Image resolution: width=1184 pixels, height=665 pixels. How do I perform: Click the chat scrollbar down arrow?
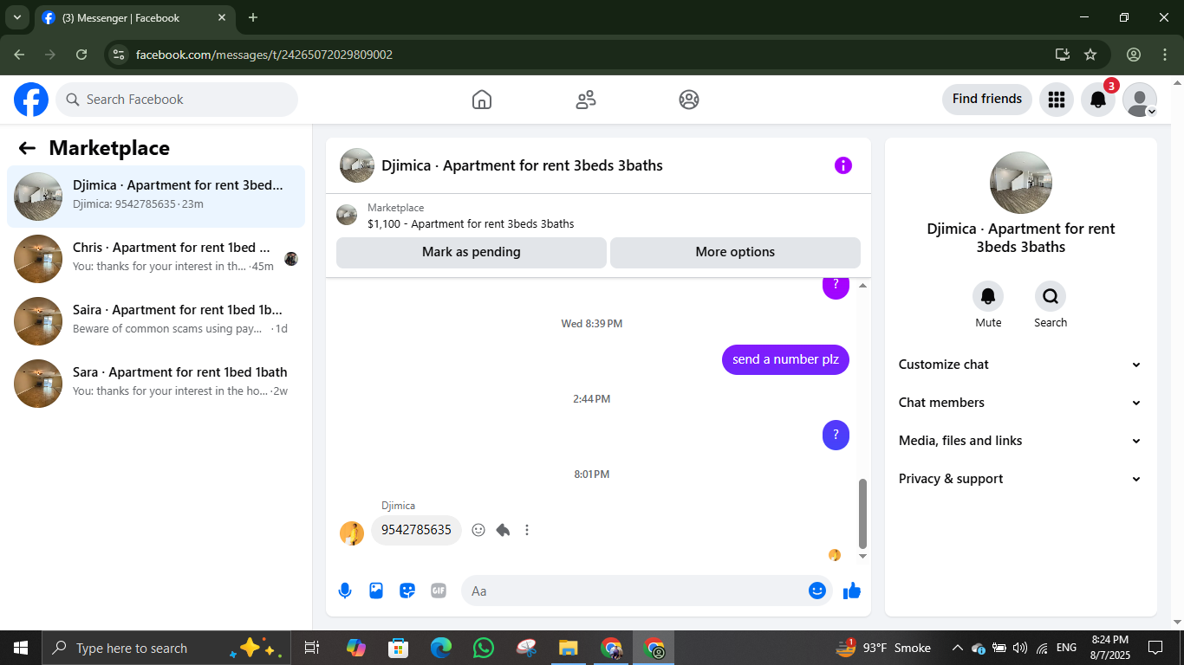pyautogui.click(x=862, y=556)
